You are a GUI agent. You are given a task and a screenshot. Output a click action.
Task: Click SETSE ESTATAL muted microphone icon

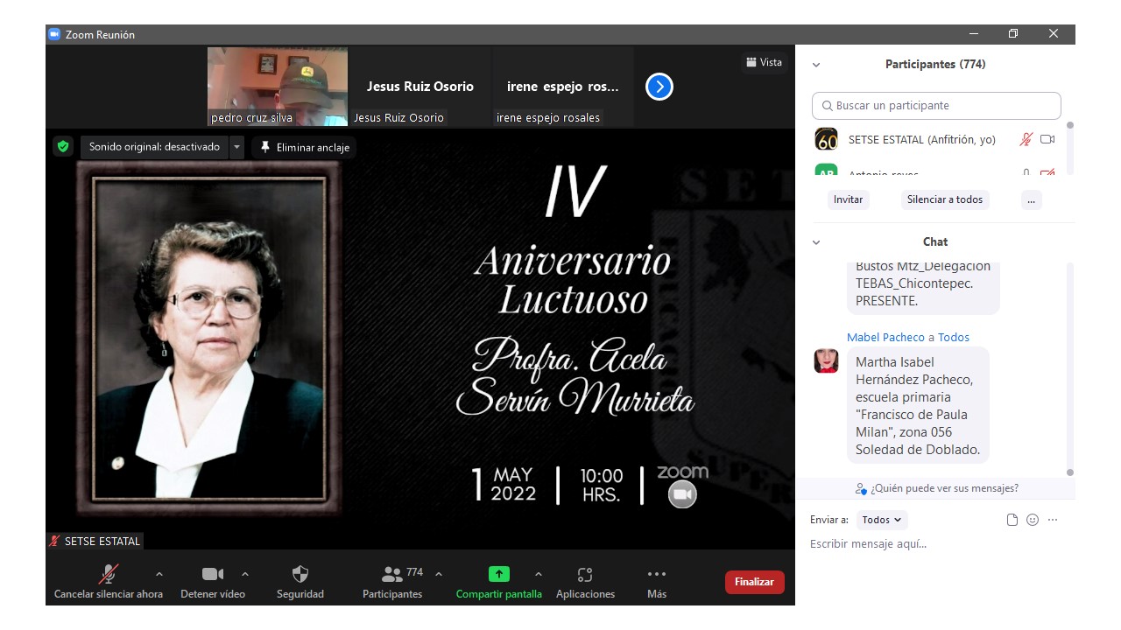click(x=1026, y=139)
